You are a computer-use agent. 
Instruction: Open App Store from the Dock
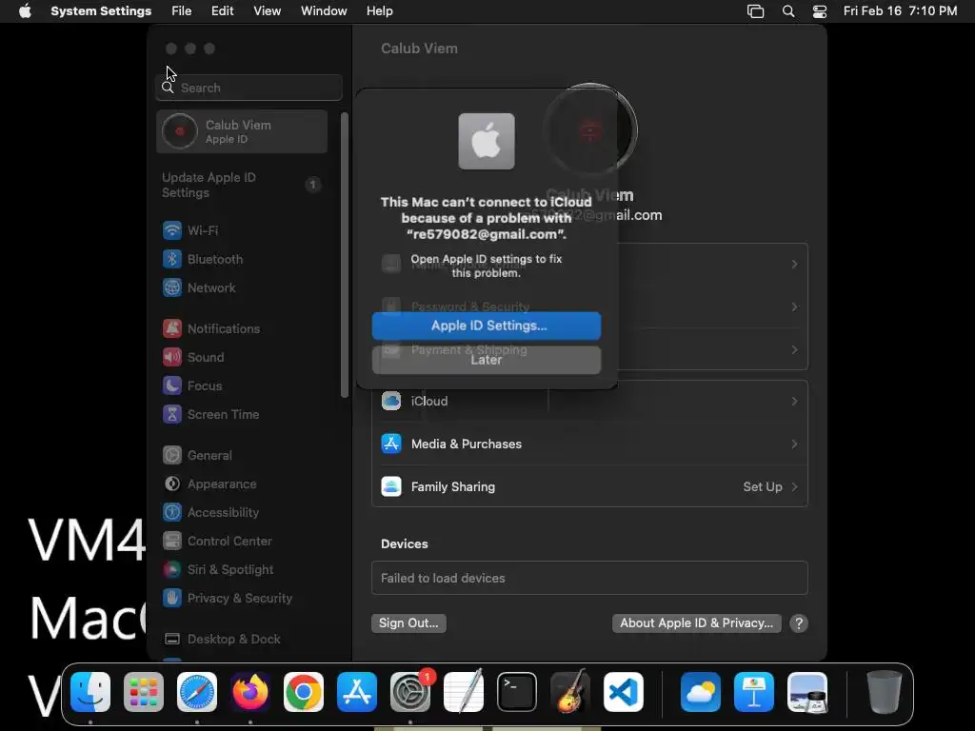[x=357, y=692]
